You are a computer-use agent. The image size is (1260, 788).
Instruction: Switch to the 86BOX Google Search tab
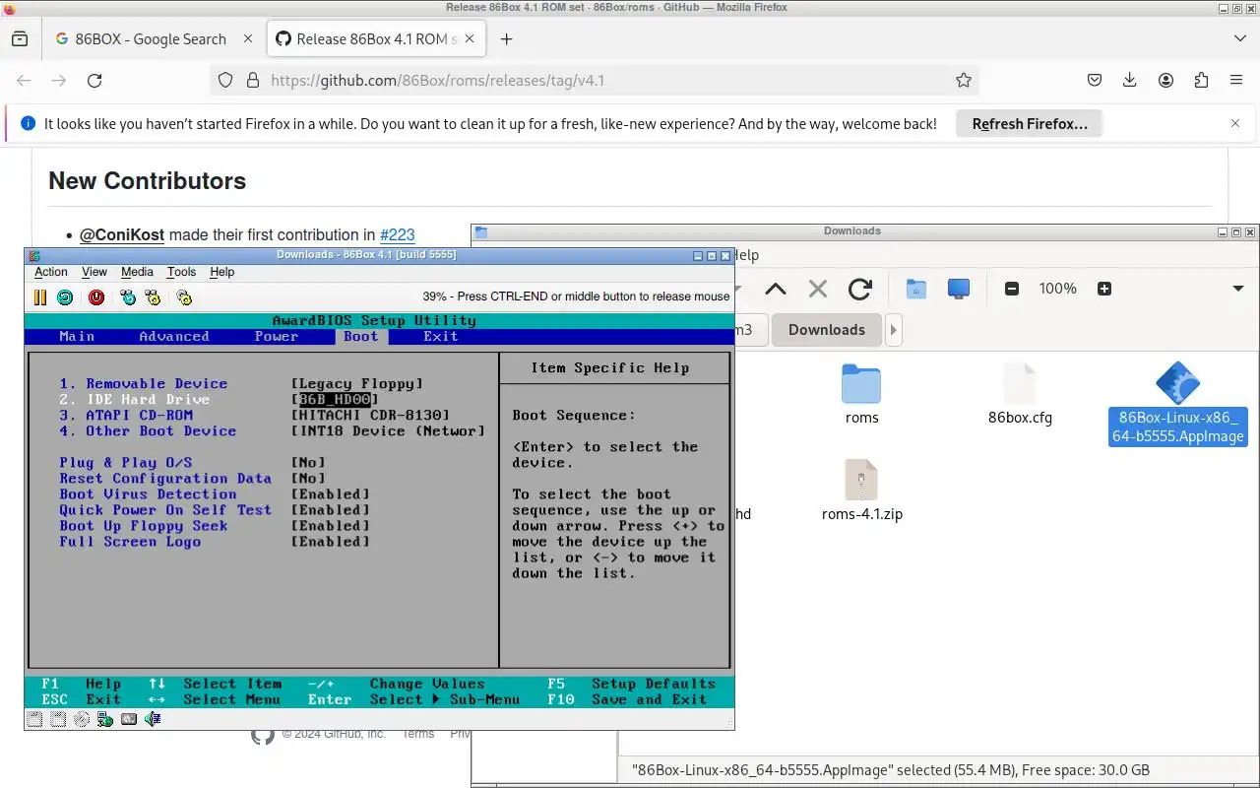[x=150, y=39]
